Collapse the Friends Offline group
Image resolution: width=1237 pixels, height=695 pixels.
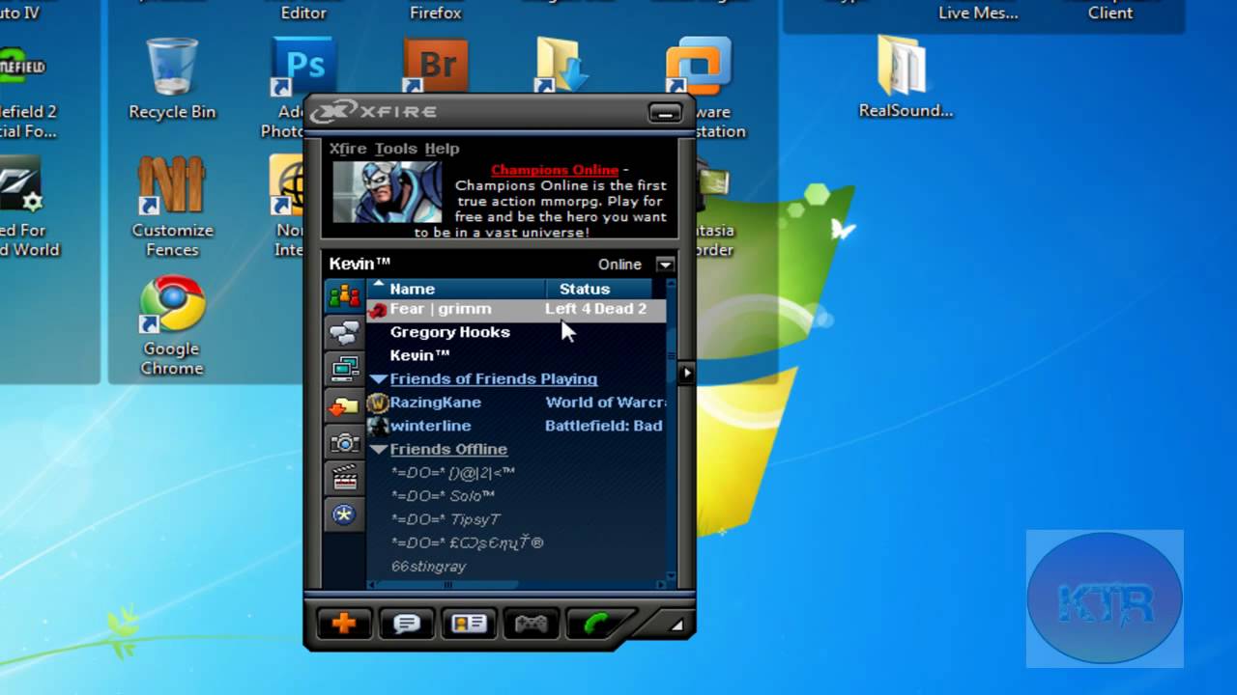379,450
